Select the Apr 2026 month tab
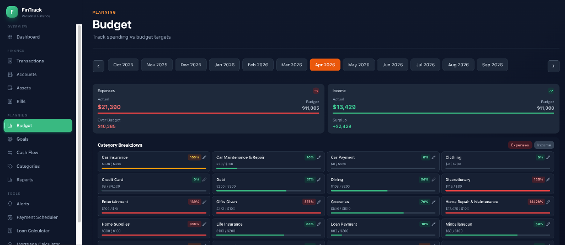The width and height of the screenshot is (565, 245). (x=325, y=65)
